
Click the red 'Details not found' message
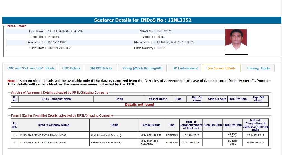click(139, 105)
